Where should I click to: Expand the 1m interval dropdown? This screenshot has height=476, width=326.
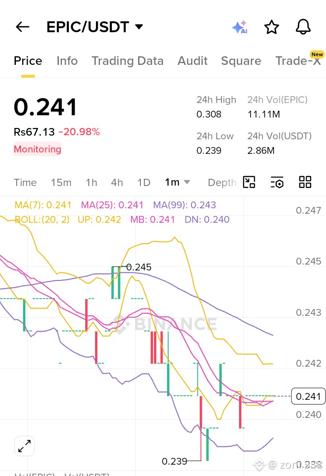click(177, 182)
